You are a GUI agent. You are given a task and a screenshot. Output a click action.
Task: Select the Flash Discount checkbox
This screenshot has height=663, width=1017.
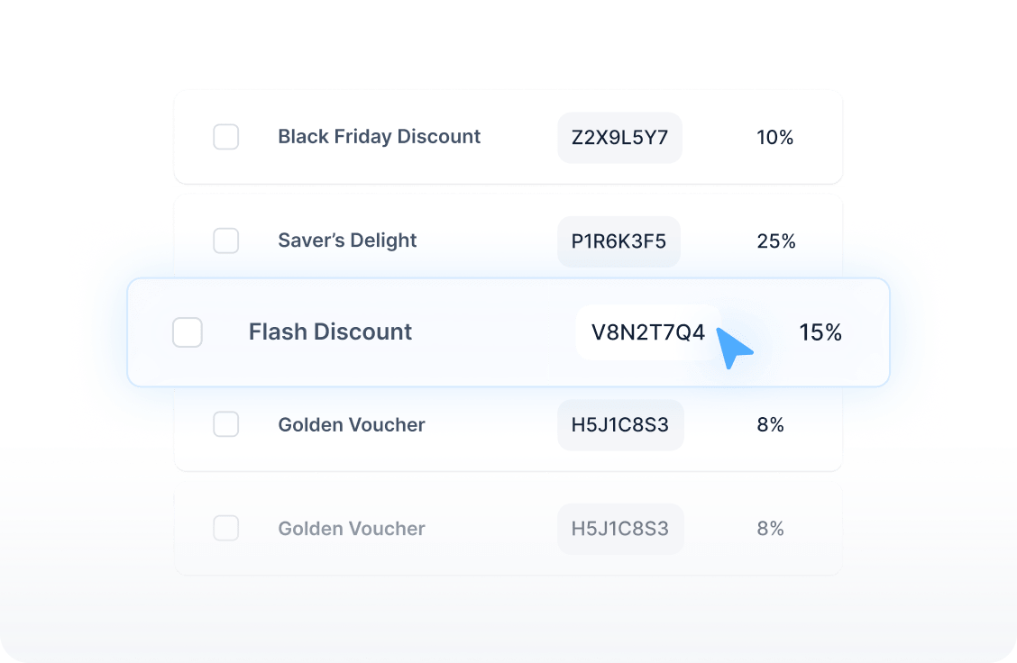[188, 332]
